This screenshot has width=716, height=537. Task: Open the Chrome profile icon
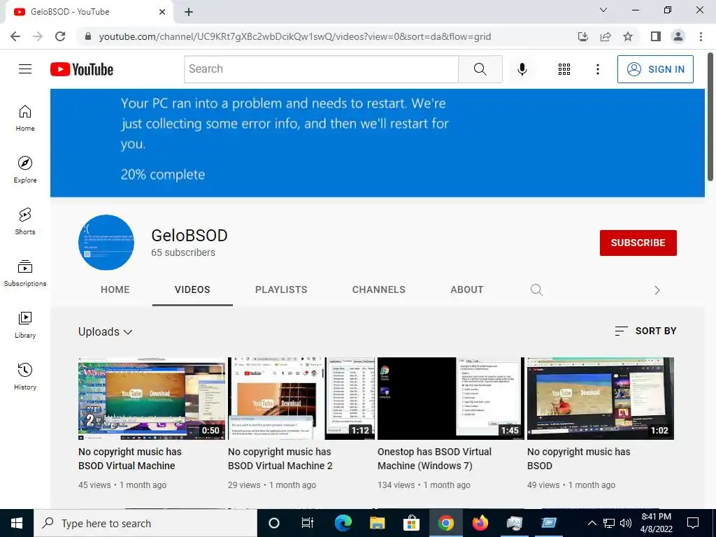(x=678, y=36)
